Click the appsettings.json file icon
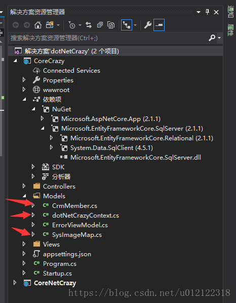Screen dimensions: 236x303 pyautogui.click(x=36, y=254)
